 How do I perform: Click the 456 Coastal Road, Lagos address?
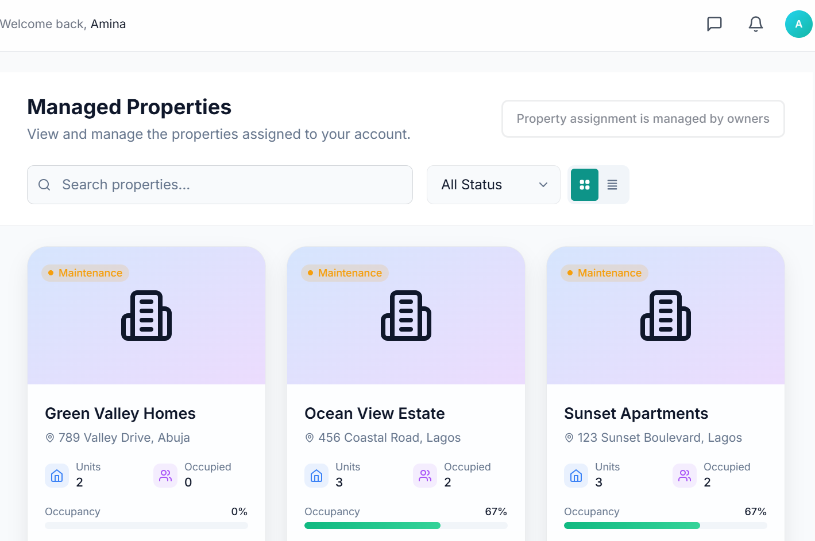[x=389, y=438]
